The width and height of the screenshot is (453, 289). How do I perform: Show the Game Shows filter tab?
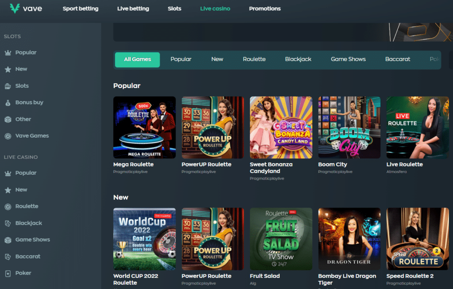pos(348,59)
